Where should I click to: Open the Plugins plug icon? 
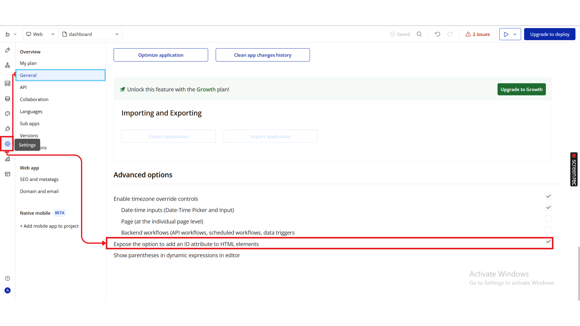tap(8, 129)
